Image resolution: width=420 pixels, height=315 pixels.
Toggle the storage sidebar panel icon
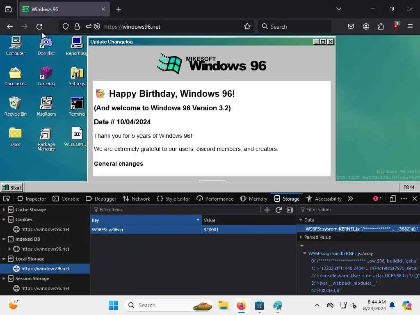point(290,210)
